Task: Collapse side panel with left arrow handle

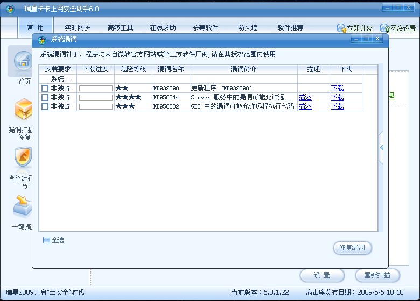Action: click(381, 148)
